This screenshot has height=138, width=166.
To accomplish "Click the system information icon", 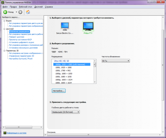I will tap(5, 133).
